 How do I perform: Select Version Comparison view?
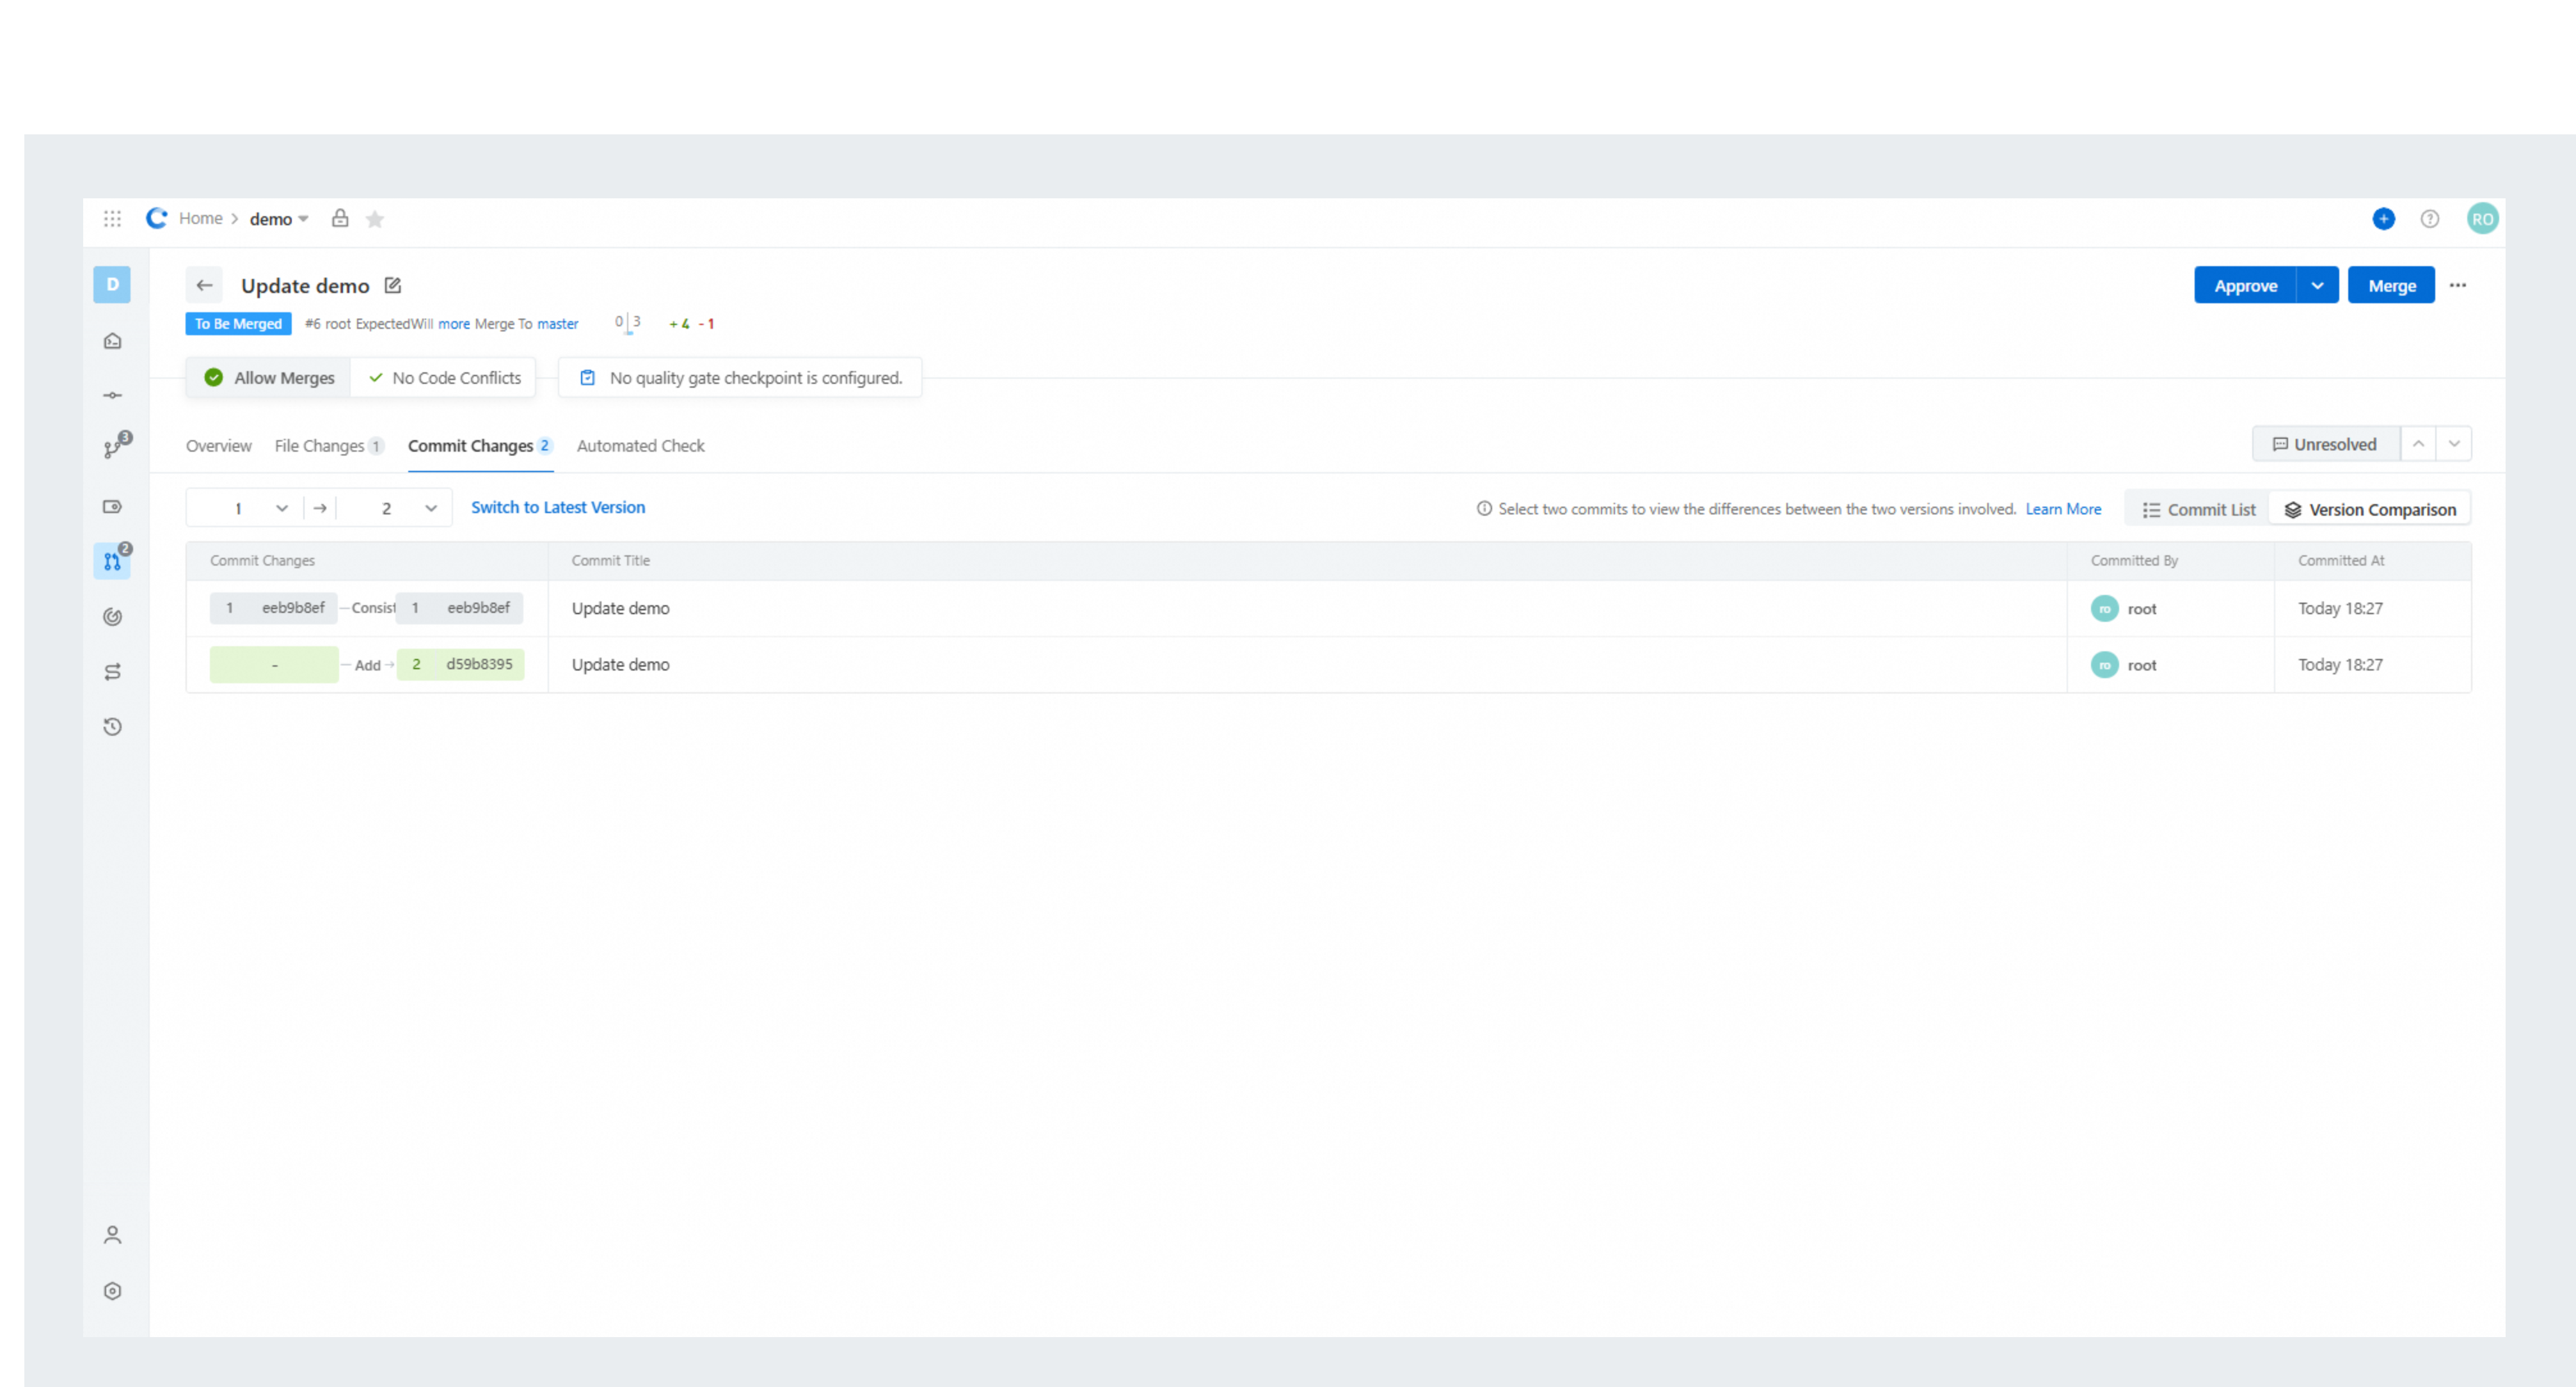click(2370, 510)
